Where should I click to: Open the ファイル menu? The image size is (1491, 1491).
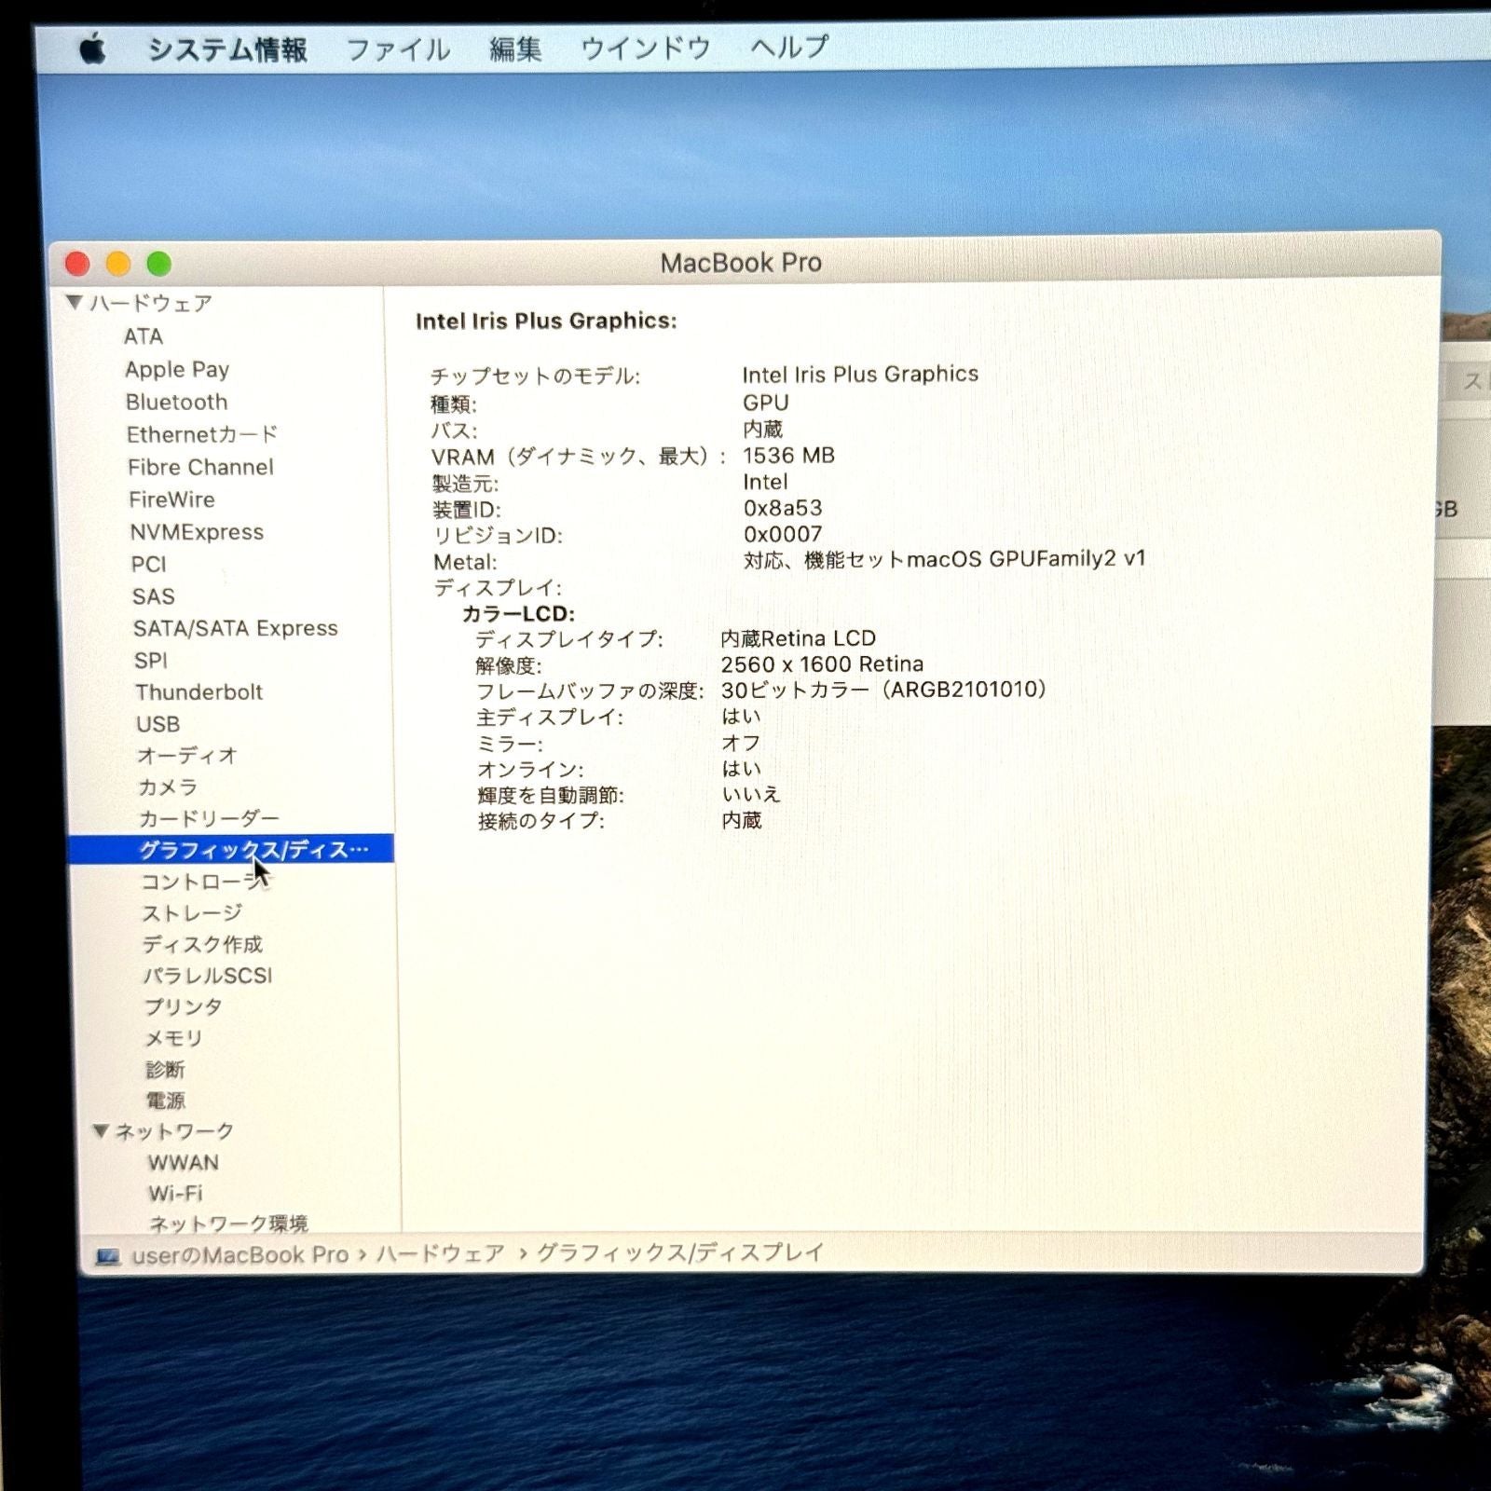click(398, 49)
